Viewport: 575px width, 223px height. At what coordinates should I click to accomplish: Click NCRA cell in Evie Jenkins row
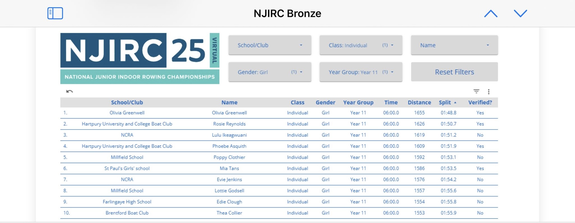(127, 179)
